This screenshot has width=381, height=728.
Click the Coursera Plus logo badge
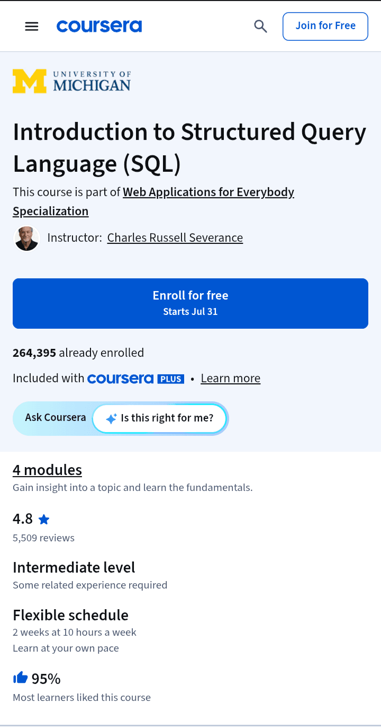135,379
